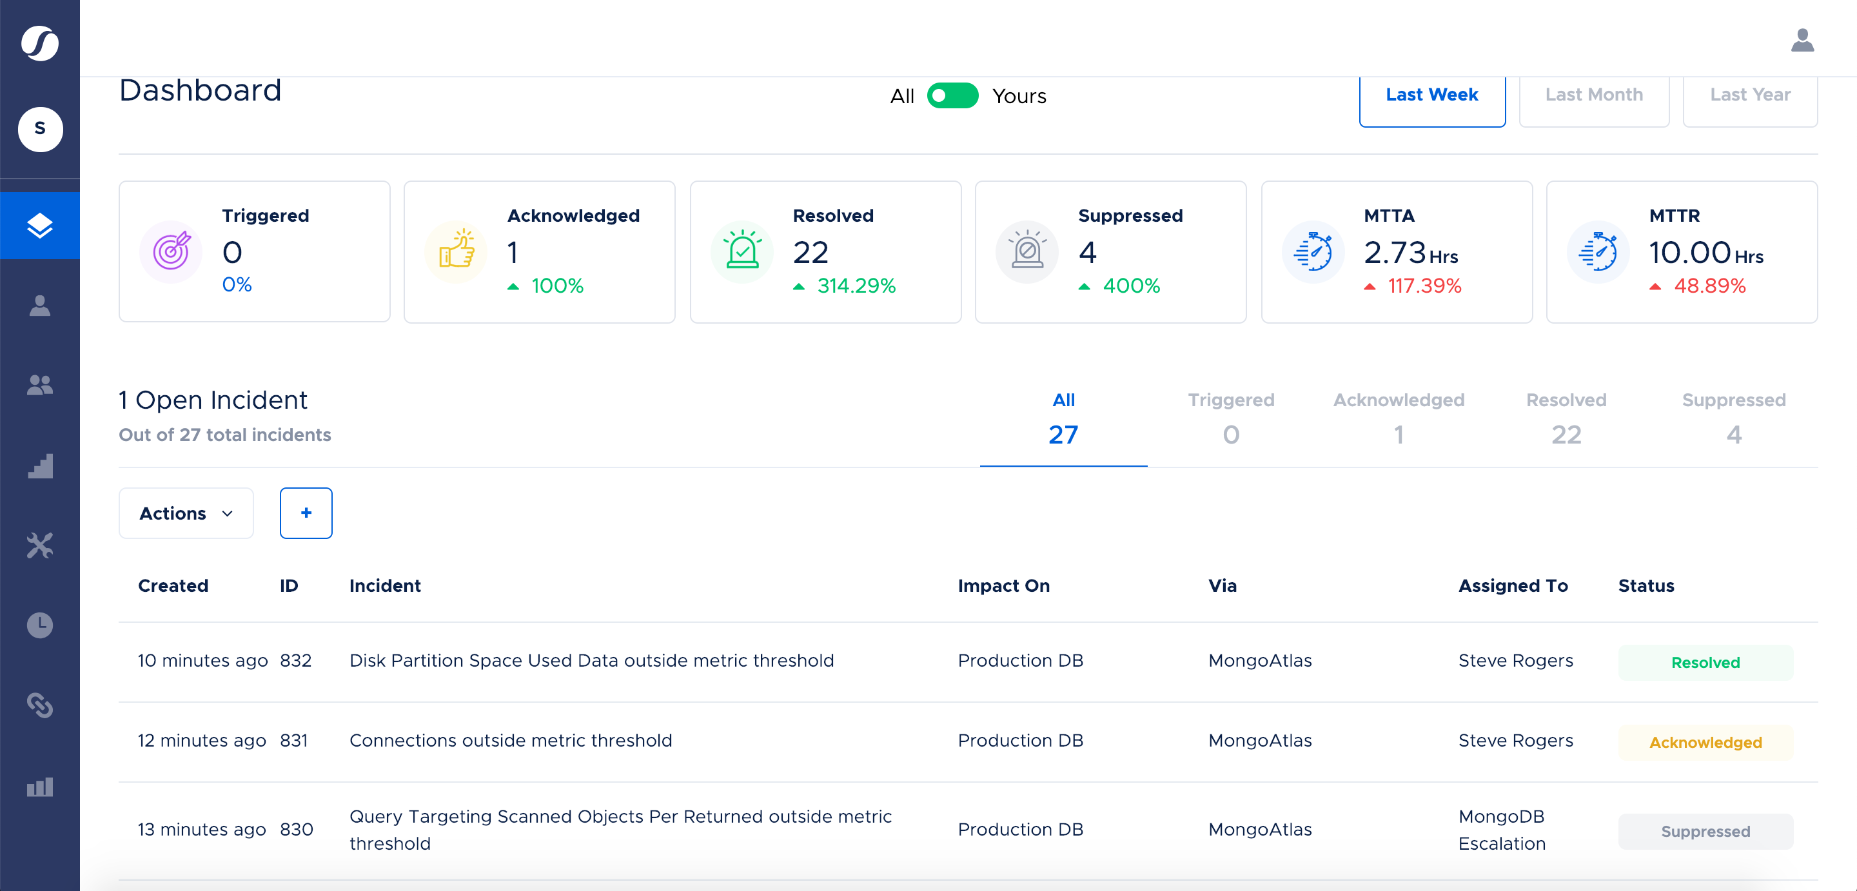Click the Suppressed siren icon
Image resolution: width=1857 pixels, height=891 pixels.
pyautogui.click(x=1027, y=251)
